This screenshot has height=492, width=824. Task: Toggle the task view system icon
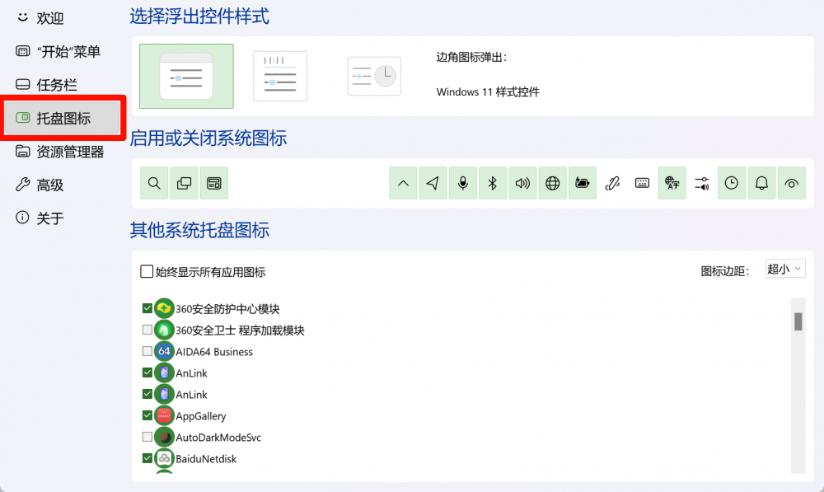(184, 184)
